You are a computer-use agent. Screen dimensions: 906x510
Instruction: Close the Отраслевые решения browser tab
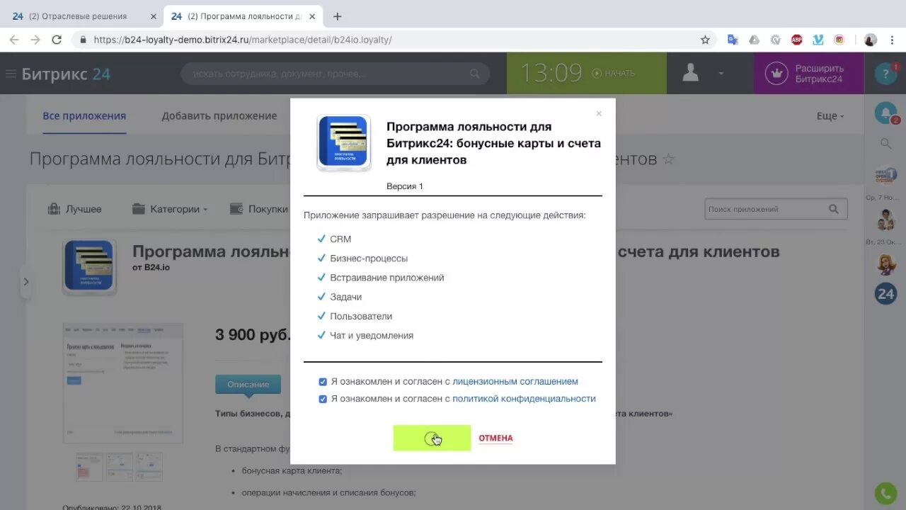point(154,16)
